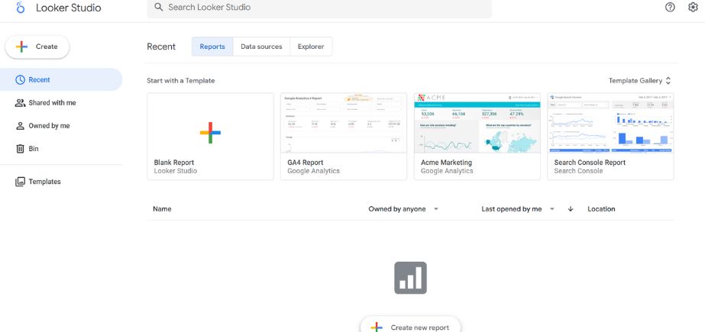The height and width of the screenshot is (332, 705).
Task: Click the Templates gallery icon
Action: (20, 182)
